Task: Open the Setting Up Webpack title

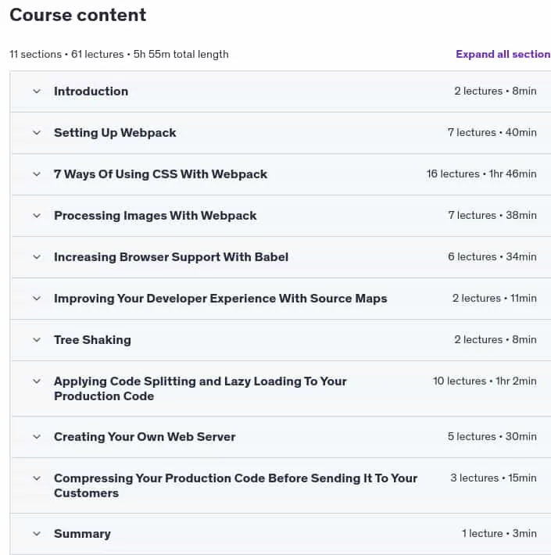Action: (115, 133)
